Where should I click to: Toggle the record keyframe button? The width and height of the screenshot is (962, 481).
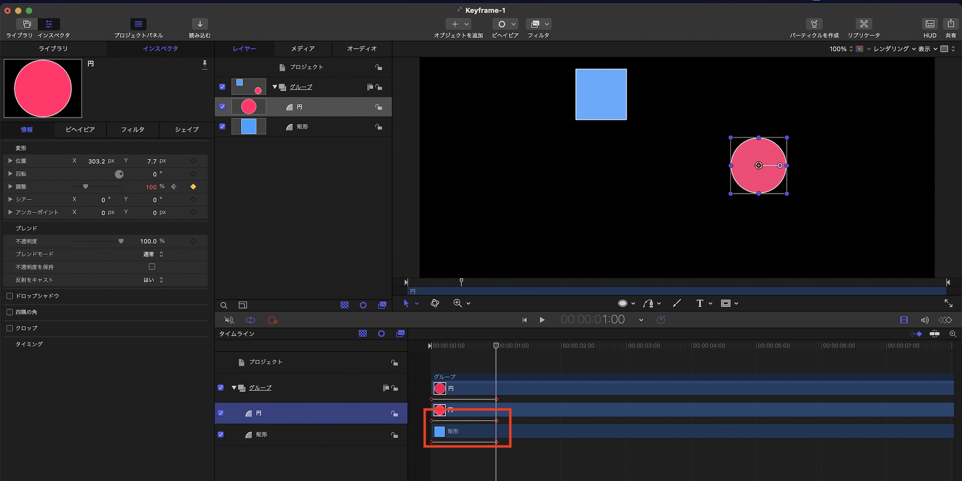click(x=272, y=320)
